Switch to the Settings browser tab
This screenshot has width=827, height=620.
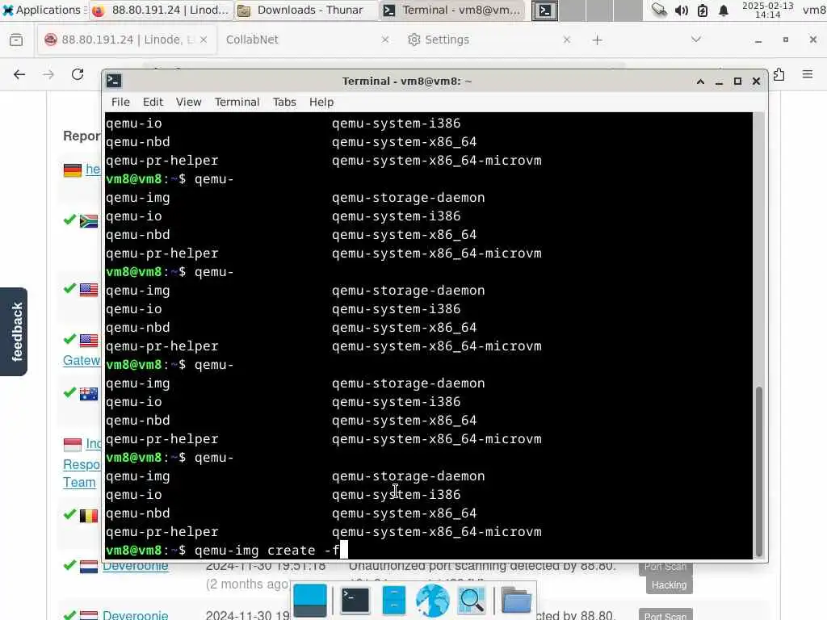pos(446,40)
